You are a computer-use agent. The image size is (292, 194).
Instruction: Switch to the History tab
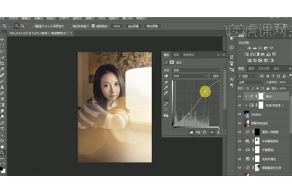pyautogui.click(x=263, y=69)
